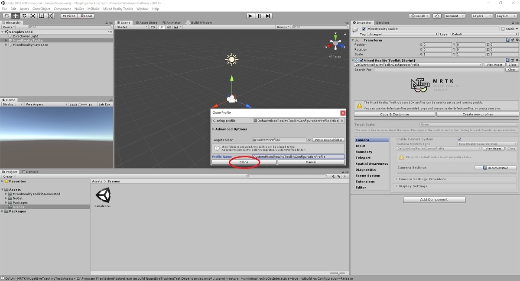Select Directional Light in Hierarchy
520x281 pixels.
pos(25,36)
